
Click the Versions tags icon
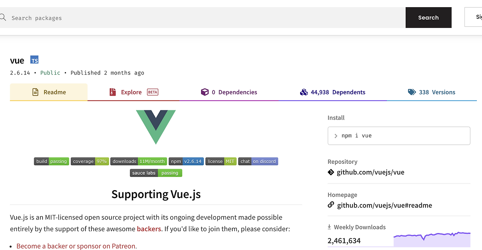tap(412, 92)
